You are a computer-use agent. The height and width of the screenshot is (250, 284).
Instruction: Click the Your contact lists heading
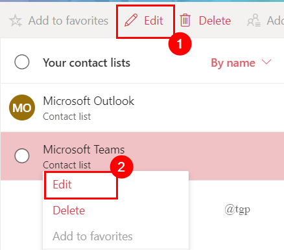pyautogui.click(x=86, y=63)
